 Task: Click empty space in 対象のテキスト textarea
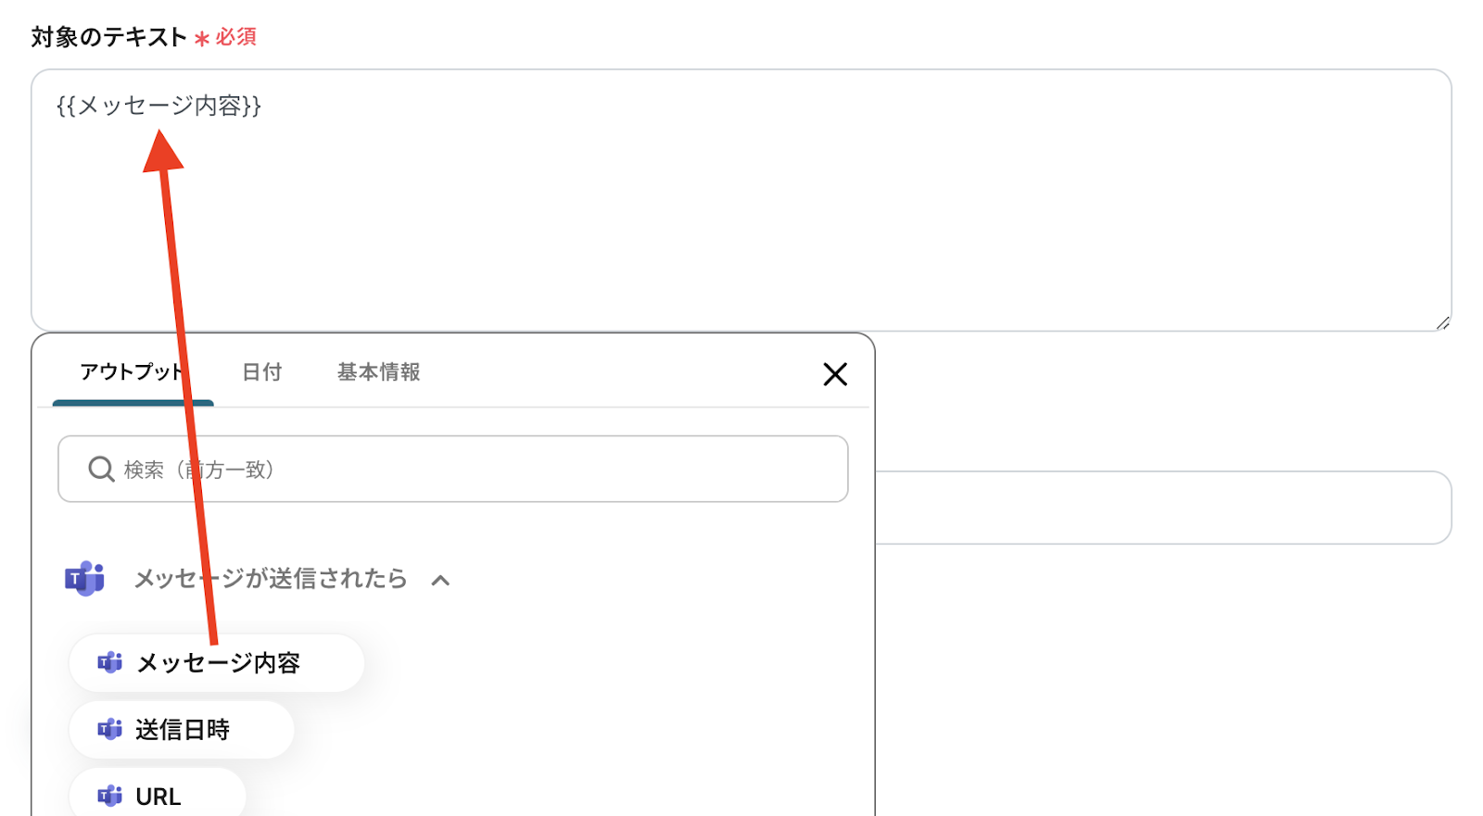834,213
